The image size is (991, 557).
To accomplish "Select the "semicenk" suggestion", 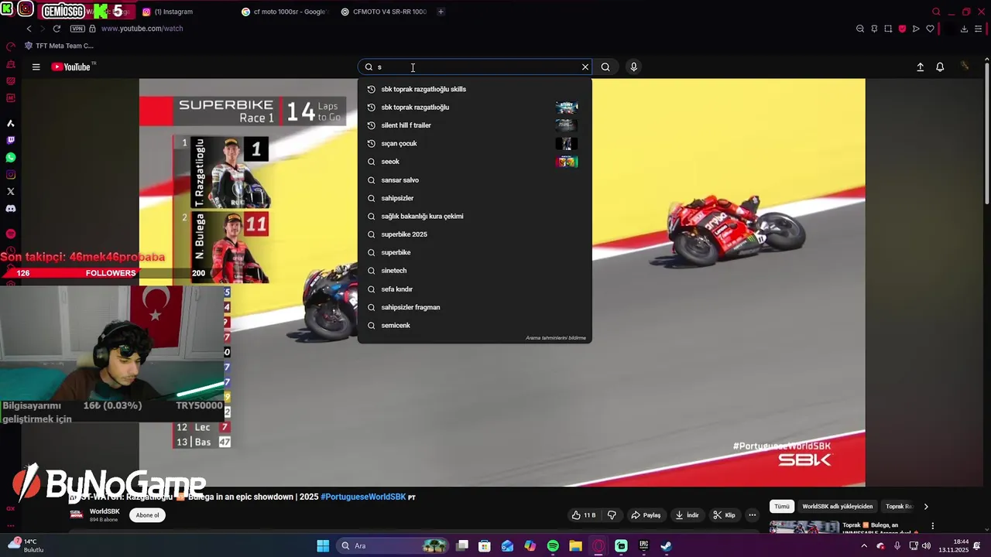I will (475, 326).
